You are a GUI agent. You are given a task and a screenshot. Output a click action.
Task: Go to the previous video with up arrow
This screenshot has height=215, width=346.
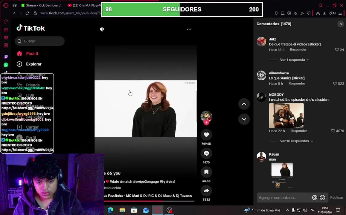244,104
